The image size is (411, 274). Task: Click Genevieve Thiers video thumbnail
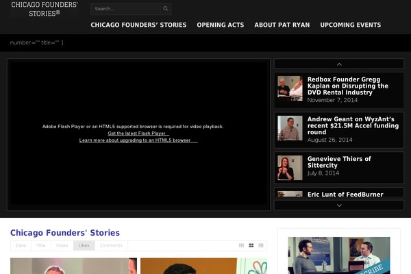290,168
